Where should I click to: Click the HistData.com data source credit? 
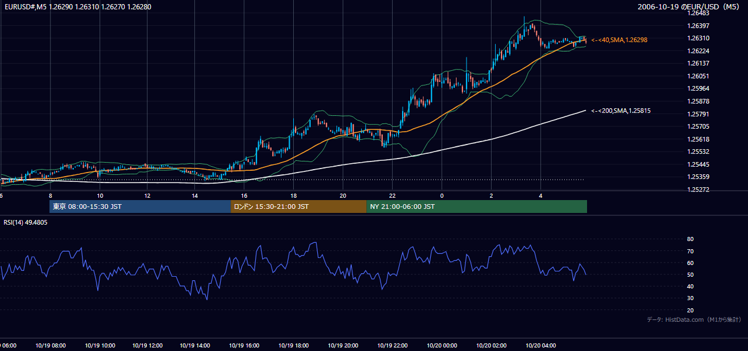coord(694,319)
